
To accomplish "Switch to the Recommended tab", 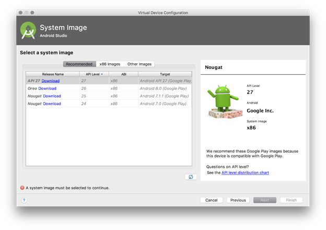I will coord(79,64).
